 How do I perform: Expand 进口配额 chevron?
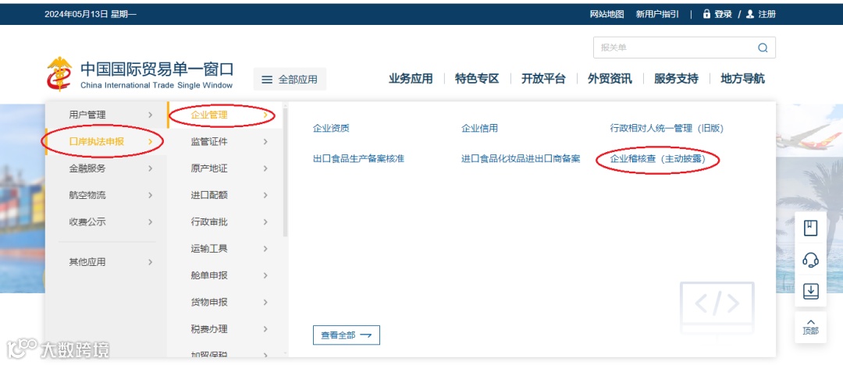[x=265, y=195]
